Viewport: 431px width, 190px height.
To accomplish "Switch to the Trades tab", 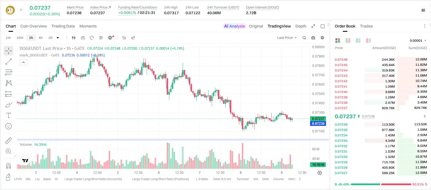I will point(366,26).
